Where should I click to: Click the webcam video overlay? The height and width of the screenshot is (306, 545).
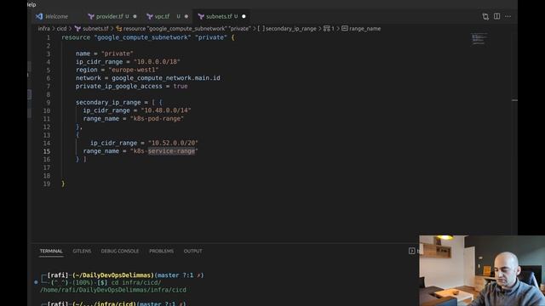pos(482,270)
